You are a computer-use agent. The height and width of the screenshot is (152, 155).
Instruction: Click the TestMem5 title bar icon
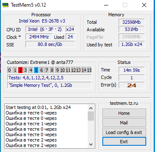[5, 5]
